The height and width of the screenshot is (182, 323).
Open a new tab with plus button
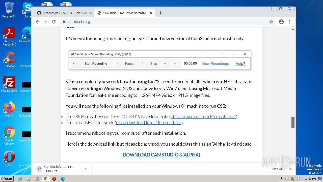point(160,13)
